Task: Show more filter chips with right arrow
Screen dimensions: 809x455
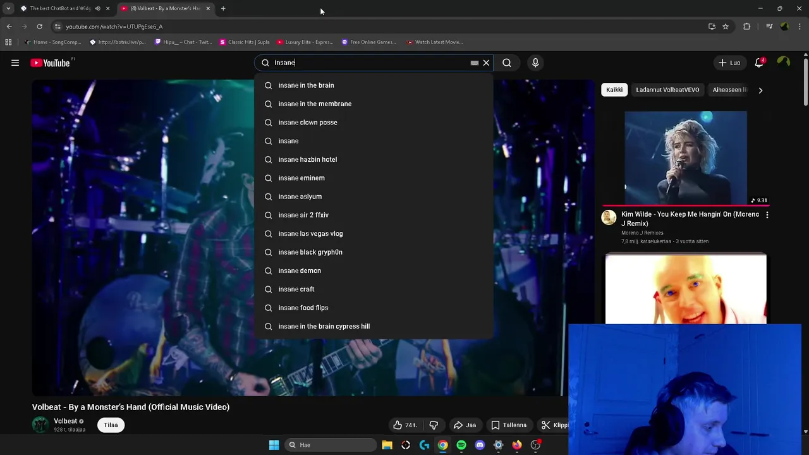Action: point(760,90)
